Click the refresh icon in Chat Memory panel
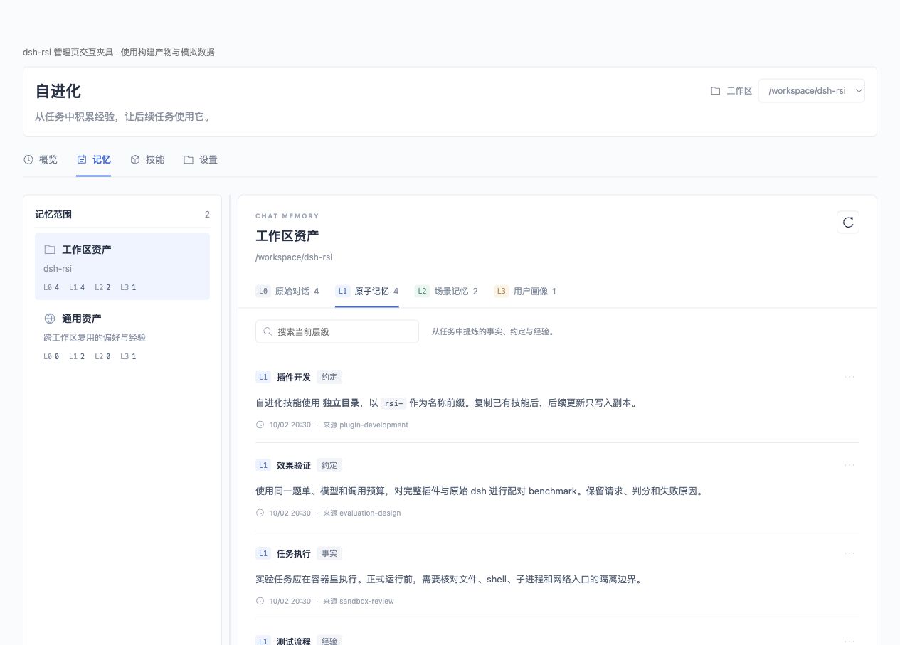Screen dimensions: 900x645 [848, 223]
